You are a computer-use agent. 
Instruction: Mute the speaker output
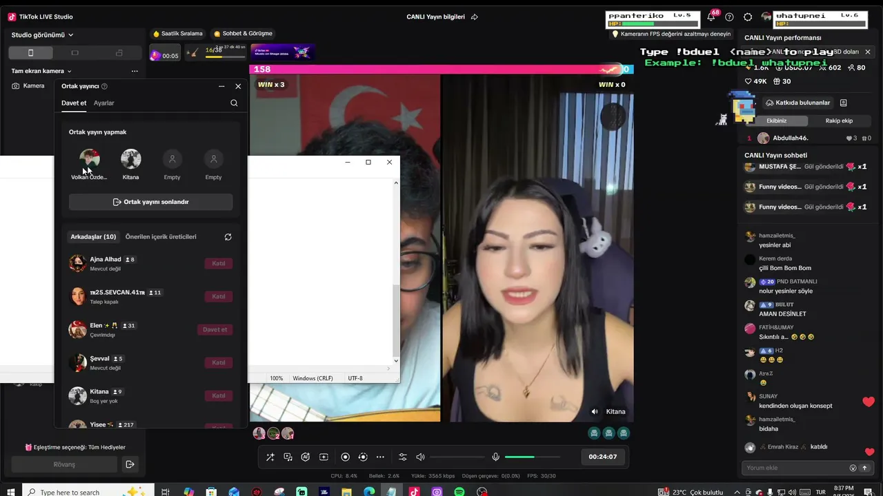pyautogui.click(x=420, y=457)
